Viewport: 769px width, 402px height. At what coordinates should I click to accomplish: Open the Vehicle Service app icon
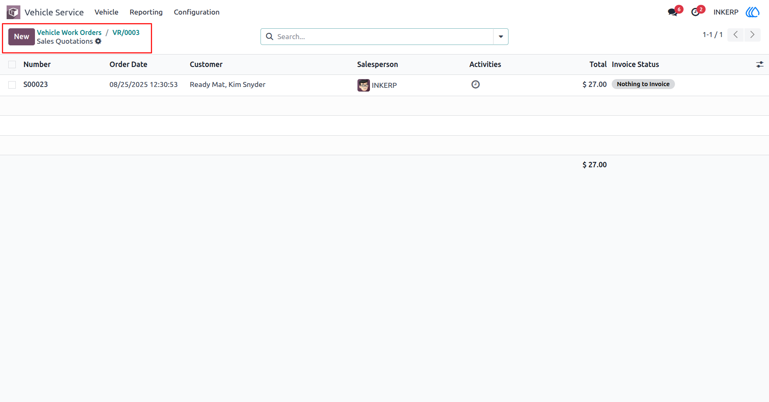pyautogui.click(x=13, y=12)
